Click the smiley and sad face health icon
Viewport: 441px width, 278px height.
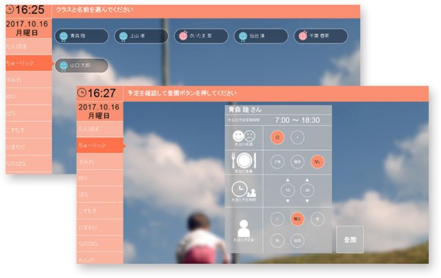point(244,136)
